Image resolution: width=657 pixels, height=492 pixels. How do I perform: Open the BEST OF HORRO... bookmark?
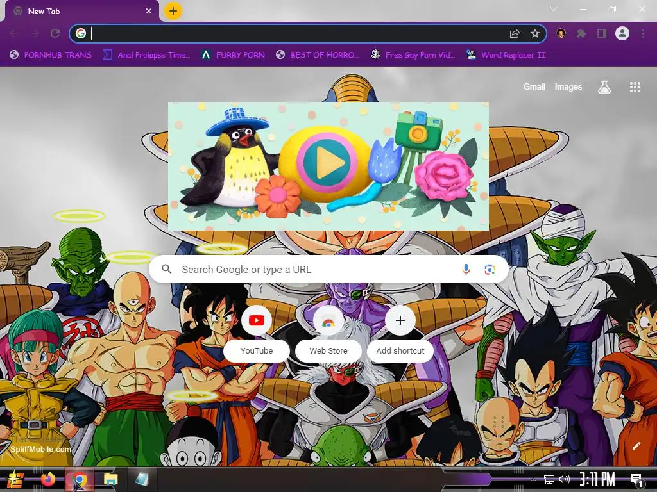(x=318, y=55)
